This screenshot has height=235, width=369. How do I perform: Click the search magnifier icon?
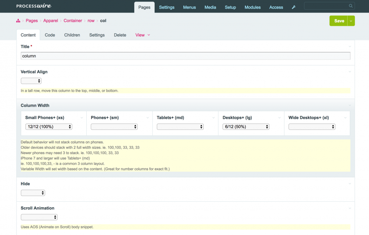(x=351, y=6)
